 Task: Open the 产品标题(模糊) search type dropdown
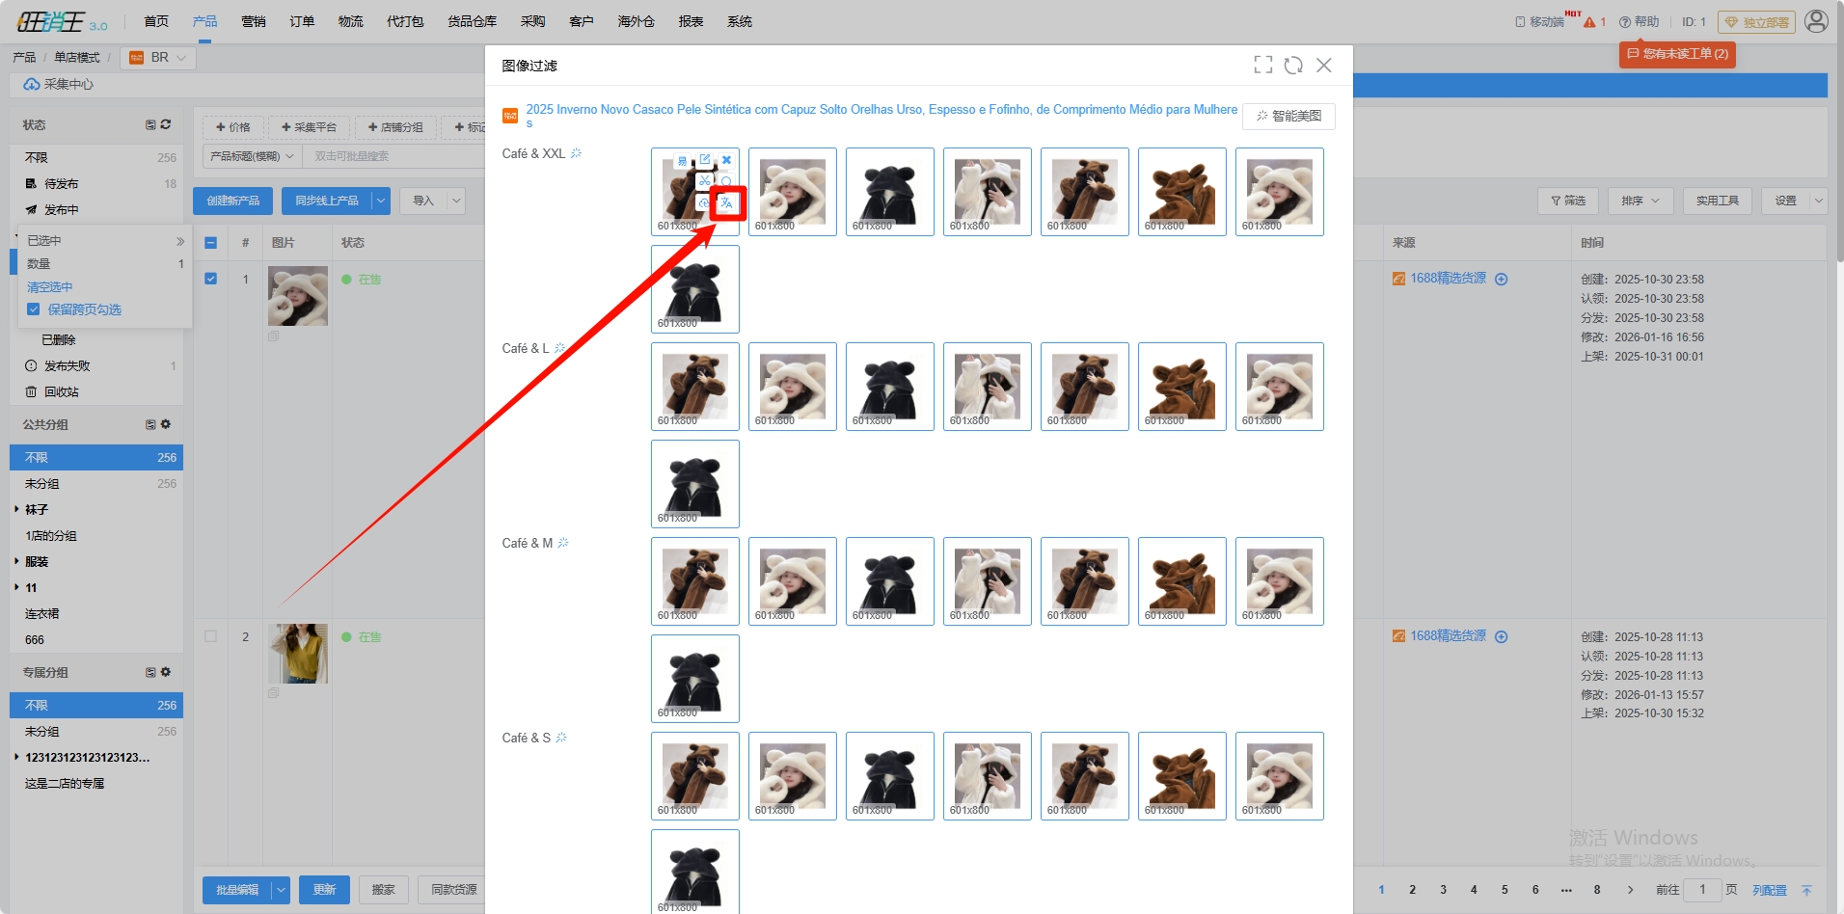pos(253,156)
